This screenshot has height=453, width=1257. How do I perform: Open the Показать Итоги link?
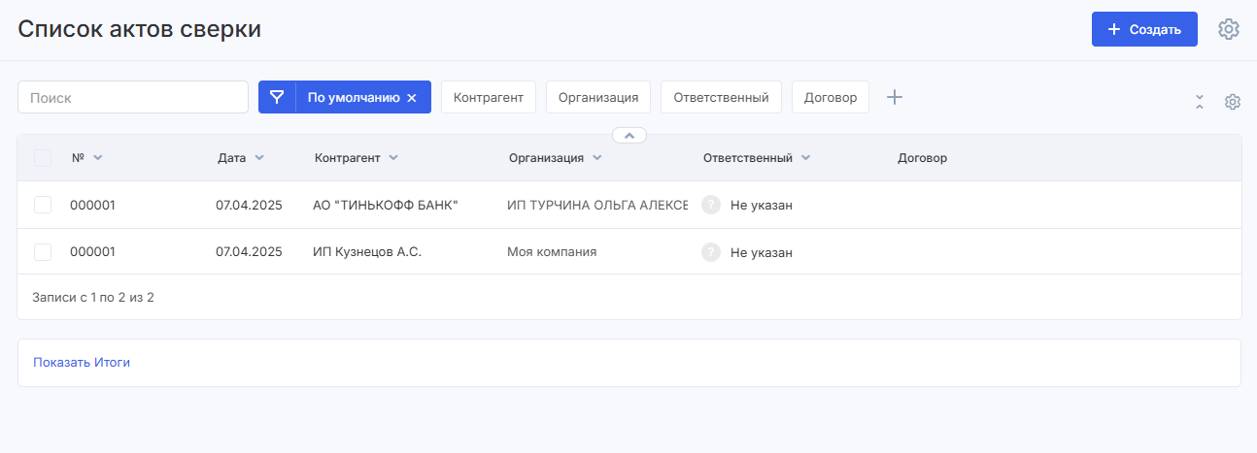click(x=82, y=362)
